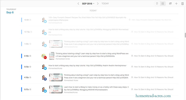Screen dimensions: 186x100
Task: Click the Twitter avatar on the 3:23p post
Action: [x=44, y=67]
